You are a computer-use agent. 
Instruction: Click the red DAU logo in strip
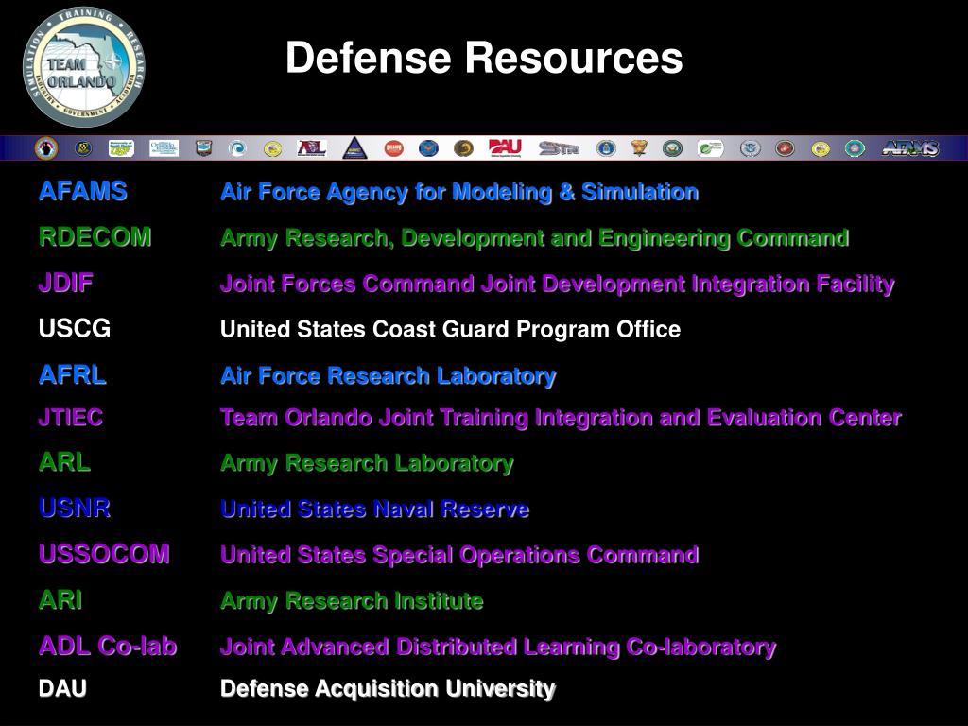505,148
